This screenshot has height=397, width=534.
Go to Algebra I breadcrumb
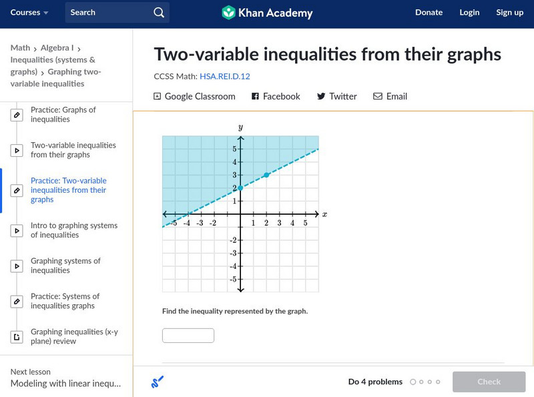pos(57,48)
